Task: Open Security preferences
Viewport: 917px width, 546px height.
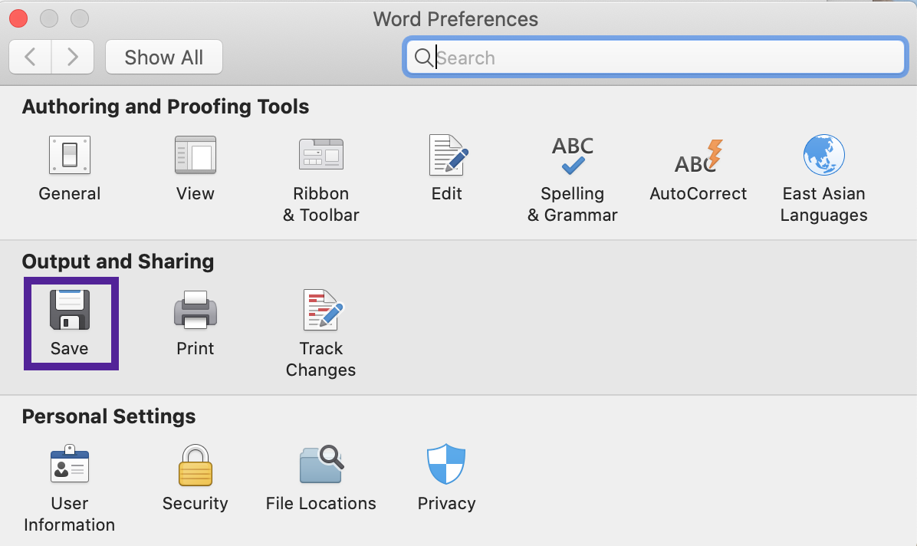Action: coord(196,479)
